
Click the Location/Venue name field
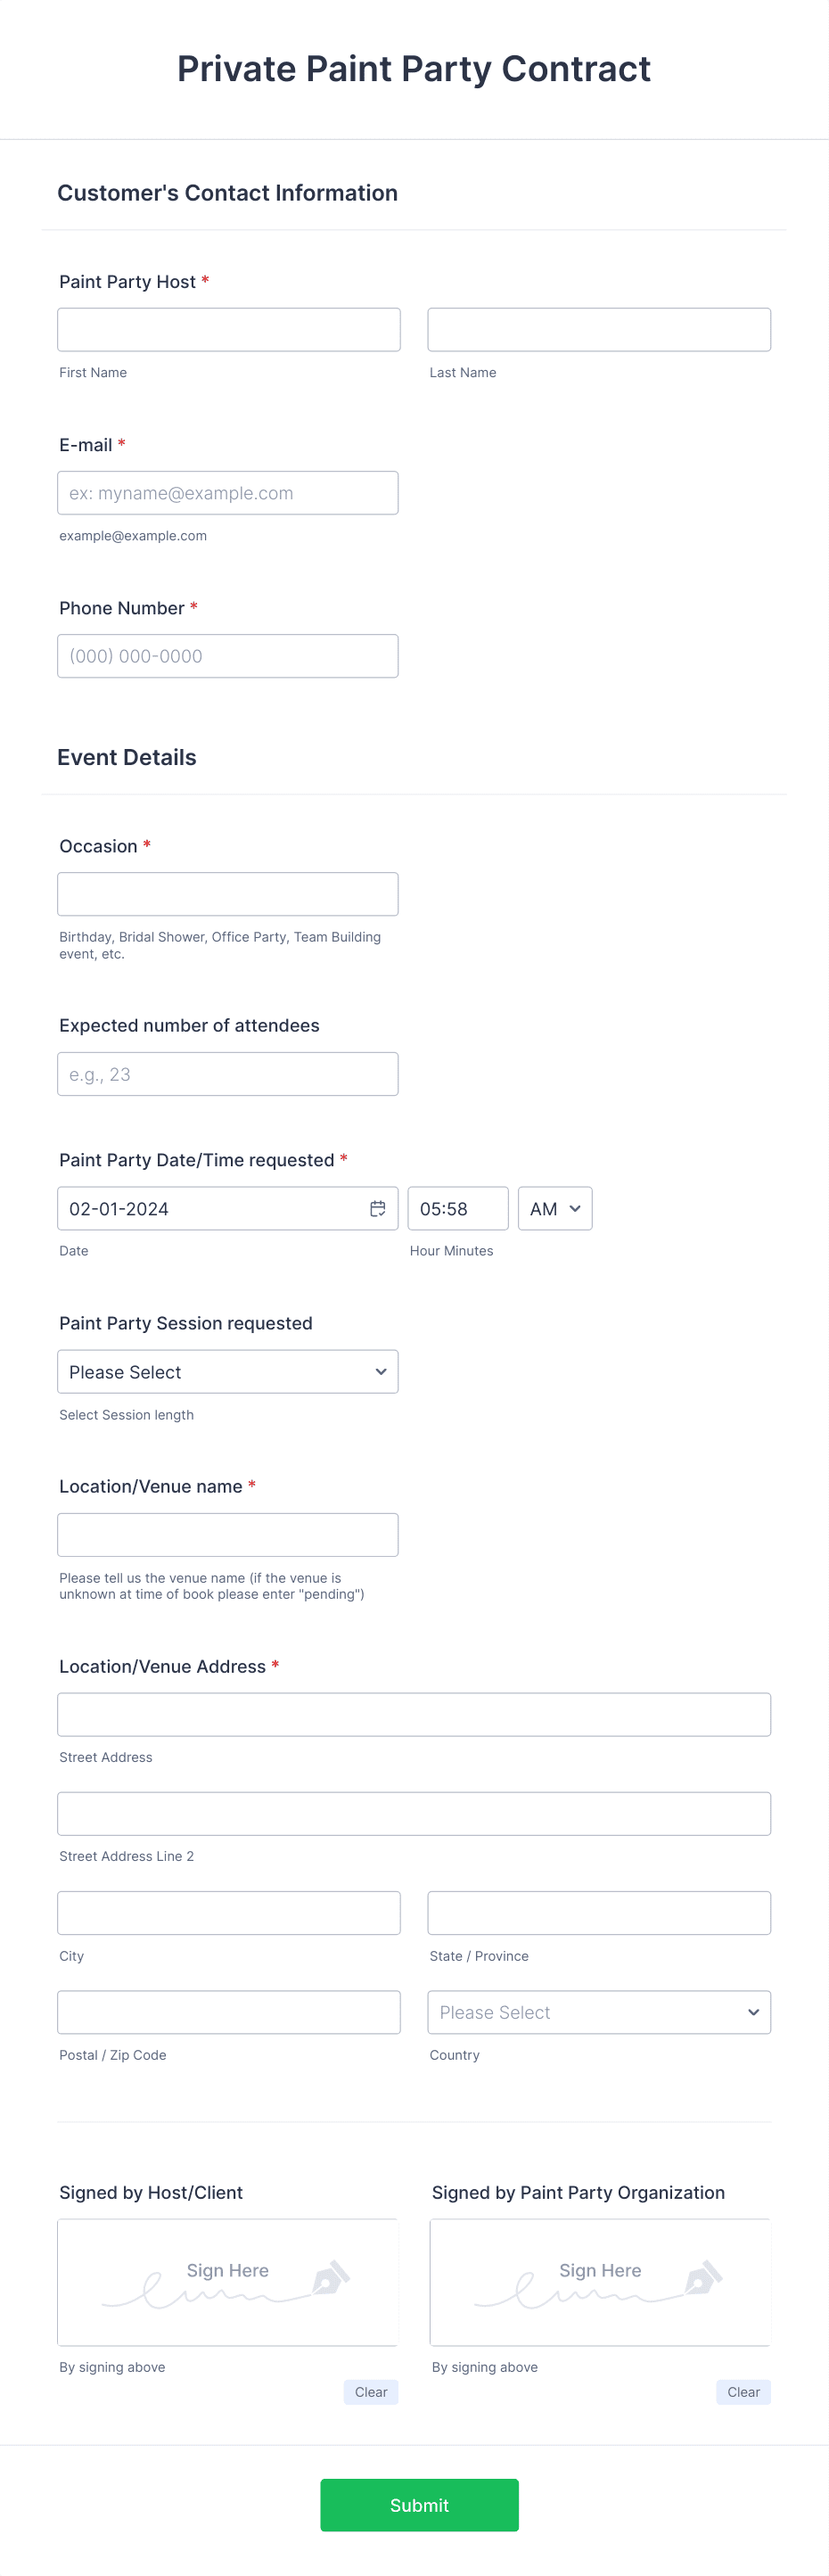pyautogui.click(x=228, y=1535)
